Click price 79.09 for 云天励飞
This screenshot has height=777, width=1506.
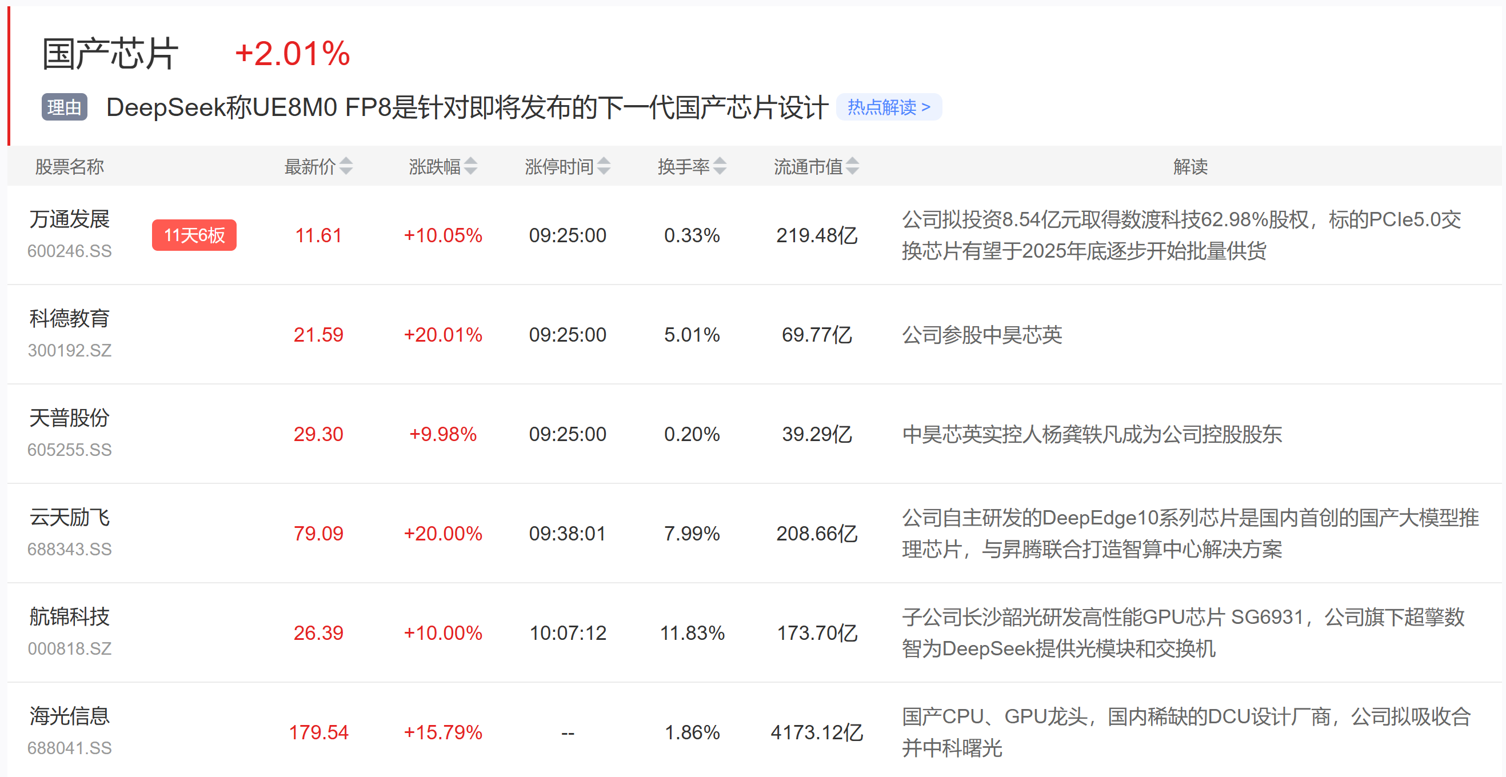[318, 534]
